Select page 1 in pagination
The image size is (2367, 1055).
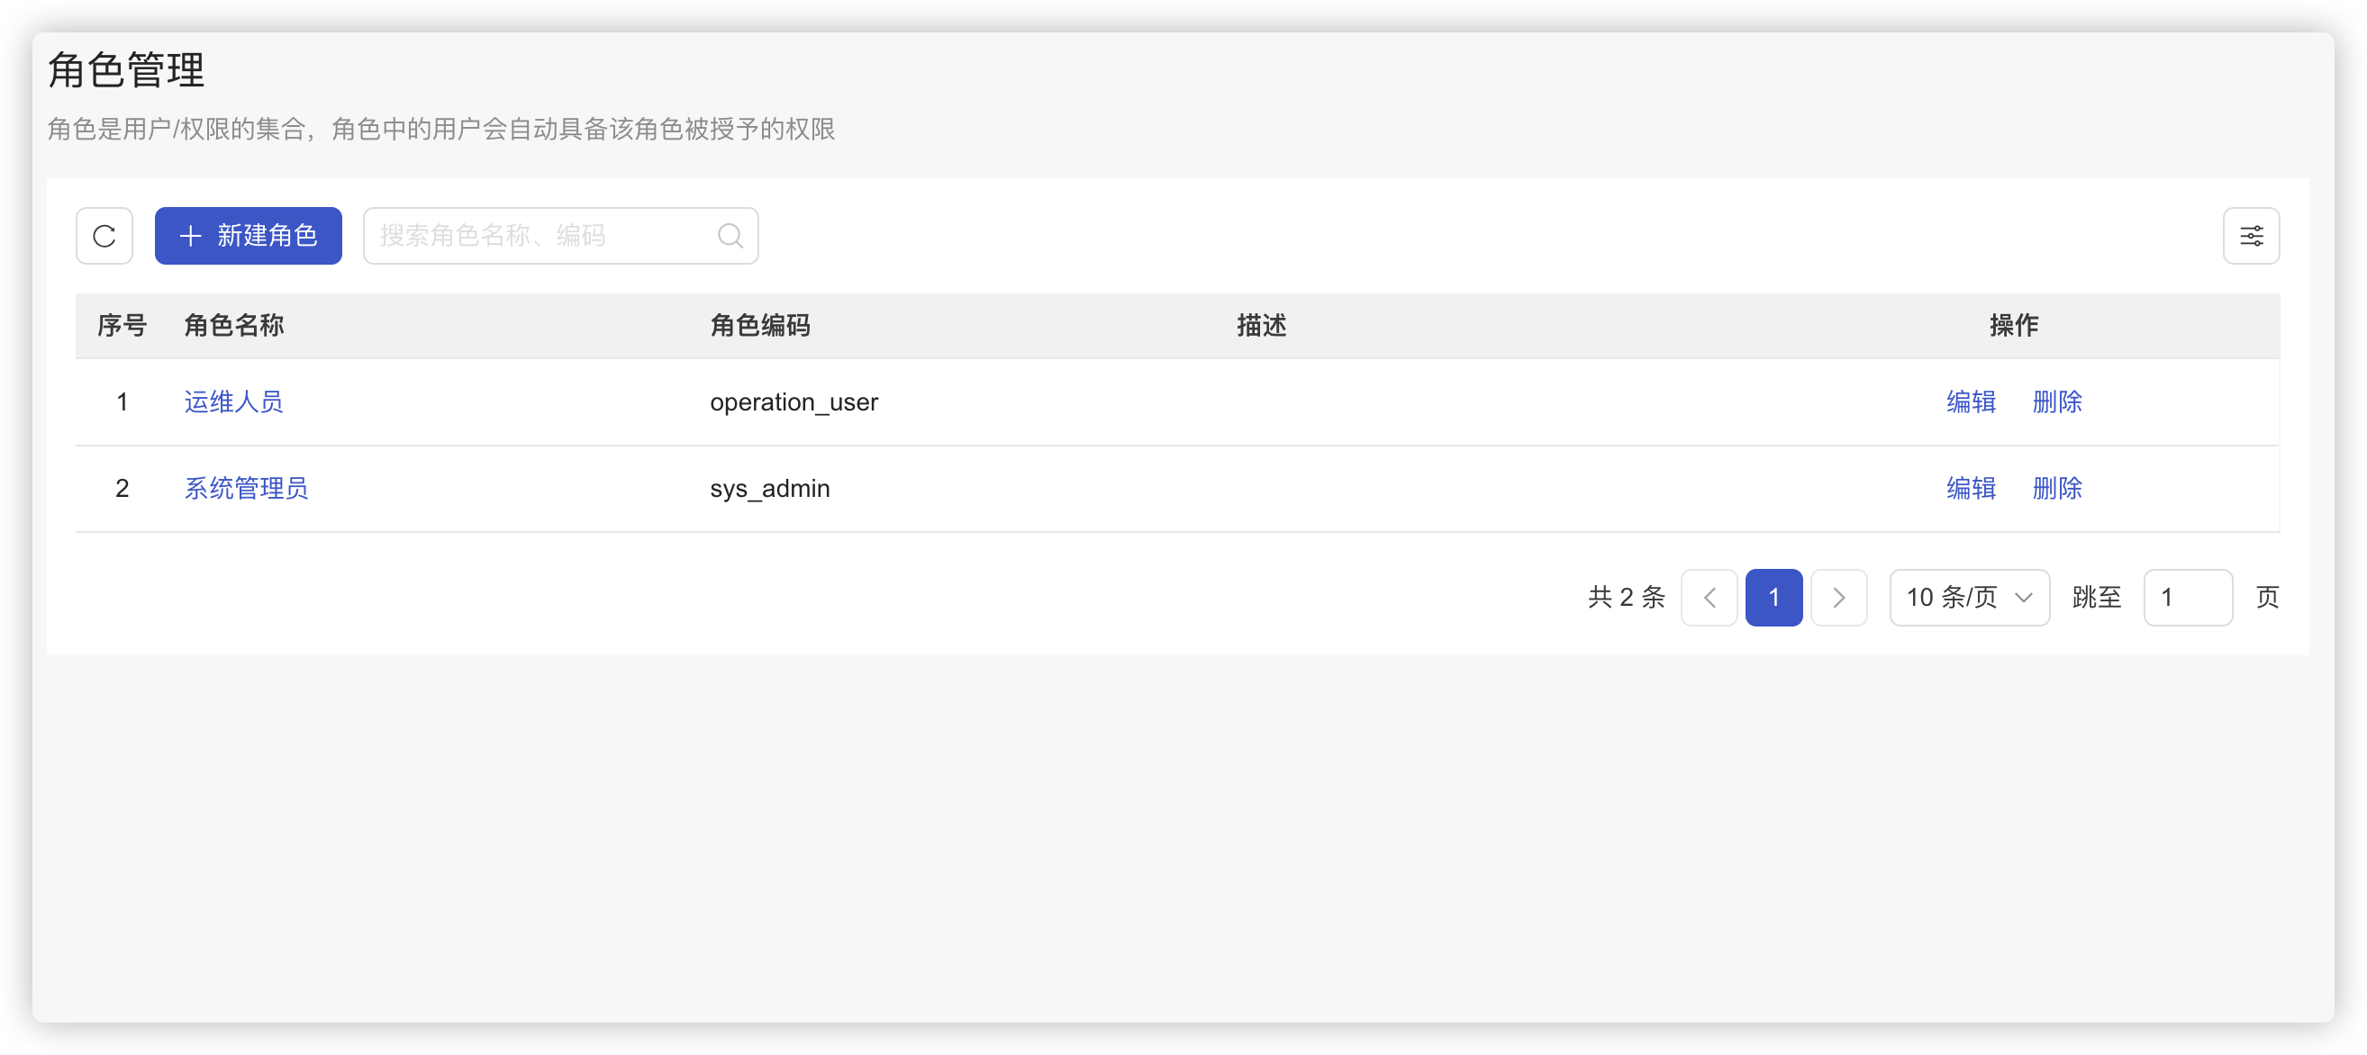pos(1773,598)
